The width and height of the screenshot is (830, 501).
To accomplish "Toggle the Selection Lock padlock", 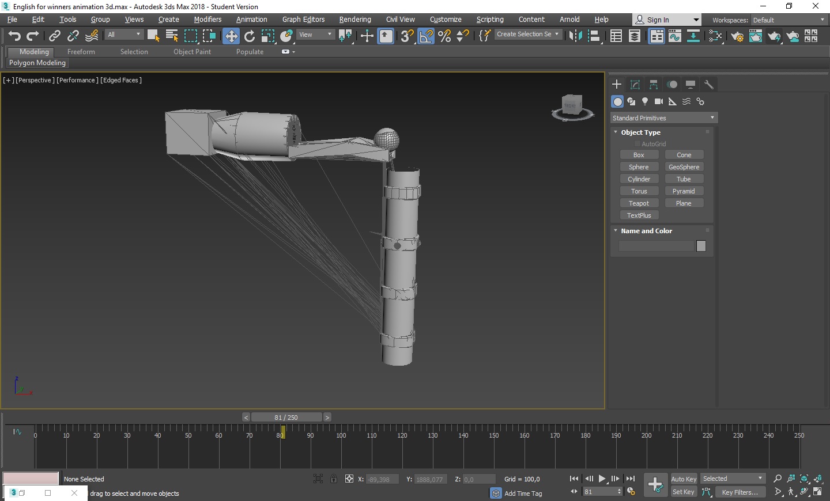I will 334,479.
